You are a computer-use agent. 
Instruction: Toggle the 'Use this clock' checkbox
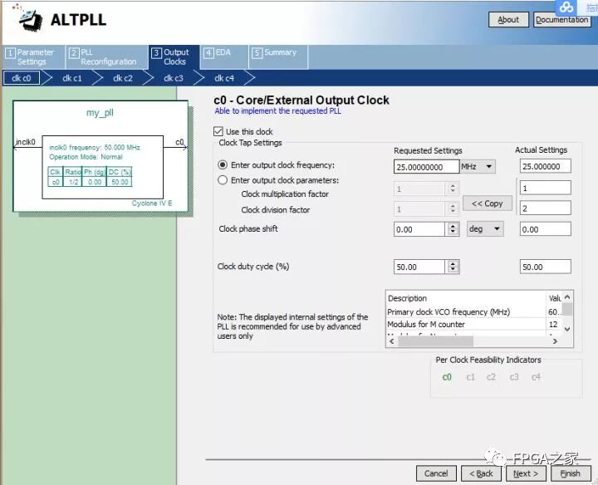point(218,131)
